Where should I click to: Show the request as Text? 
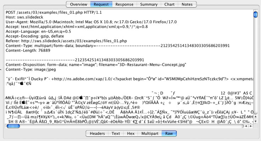pos(116,134)
